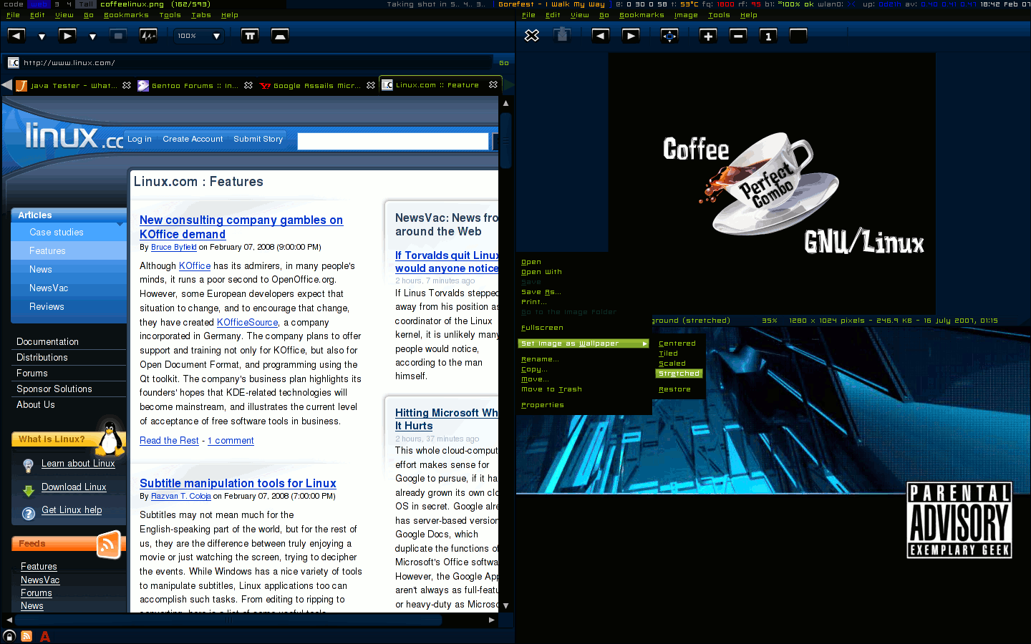
Task: Open the New consulting company article headline
Action: [241, 227]
